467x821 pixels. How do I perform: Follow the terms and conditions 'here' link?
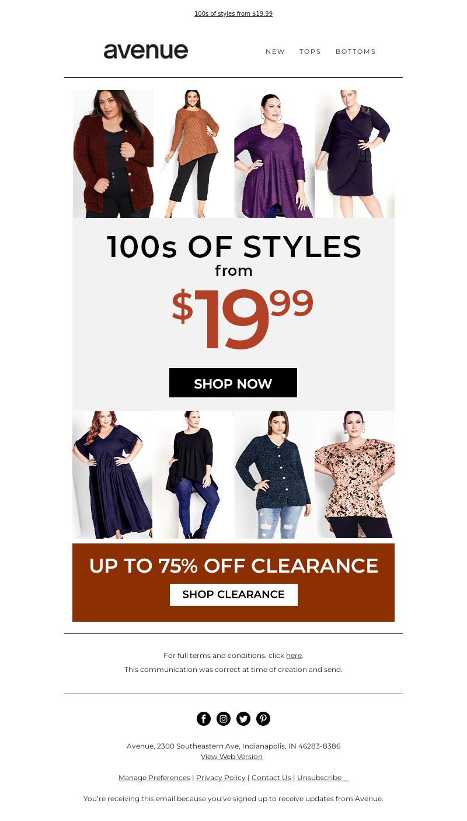pyautogui.click(x=294, y=656)
